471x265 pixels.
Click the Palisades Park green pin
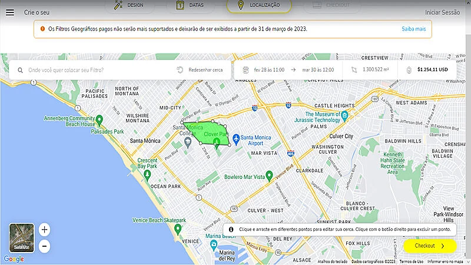tap(99, 120)
